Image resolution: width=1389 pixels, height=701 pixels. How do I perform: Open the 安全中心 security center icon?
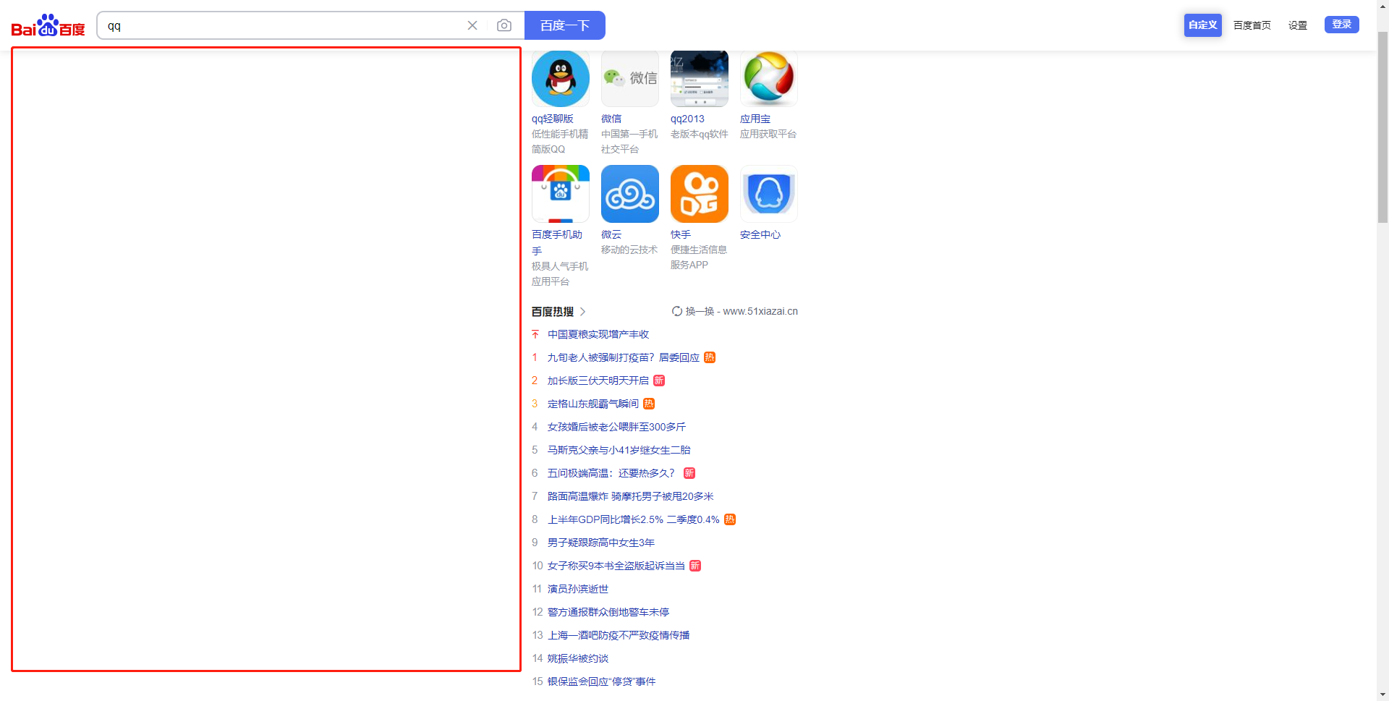click(x=768, y=193)
